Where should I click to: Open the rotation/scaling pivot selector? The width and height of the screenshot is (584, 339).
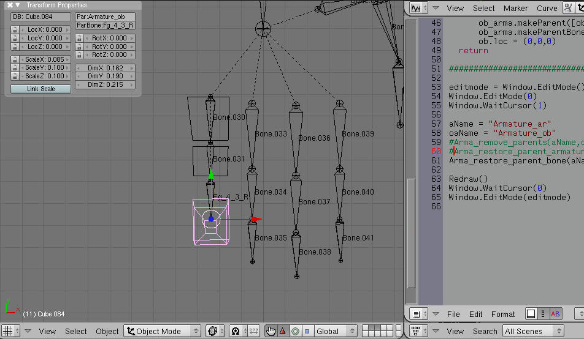coord(238,331)
